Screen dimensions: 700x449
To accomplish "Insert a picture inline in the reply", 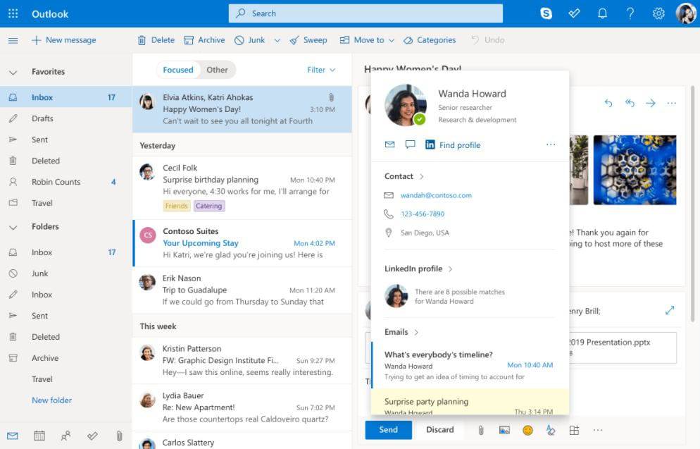I will tap(504, 429).
